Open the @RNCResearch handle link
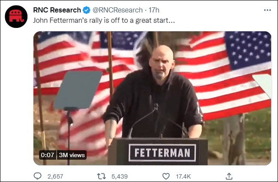This screenshot has width=278, height=182. 118,10
